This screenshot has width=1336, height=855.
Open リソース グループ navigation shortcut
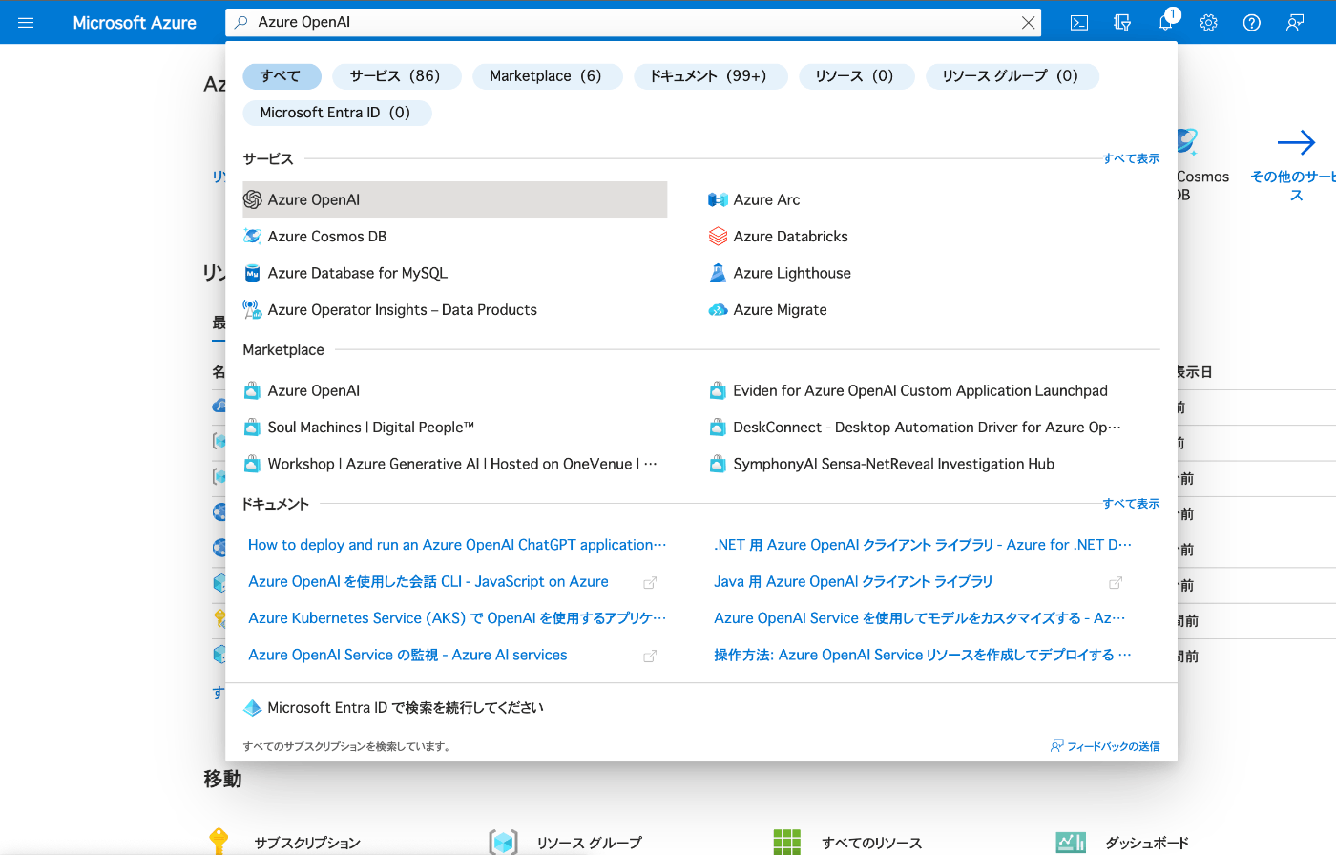point(589,843)
